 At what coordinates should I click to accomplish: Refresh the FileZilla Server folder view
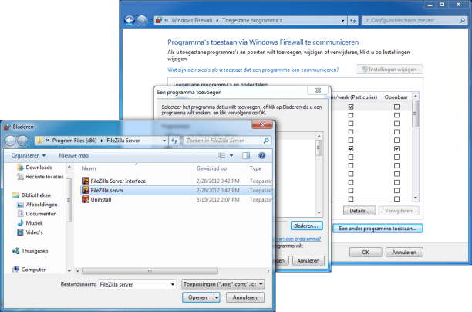point(174,141)
